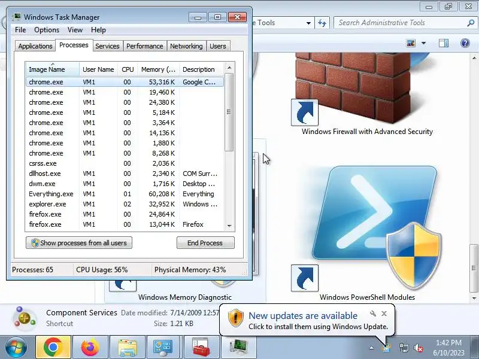Select the firefox.exe row using 13,044 K
Image resolution: width=479 pixels, height=359 pixels.
tap(125, 224)
